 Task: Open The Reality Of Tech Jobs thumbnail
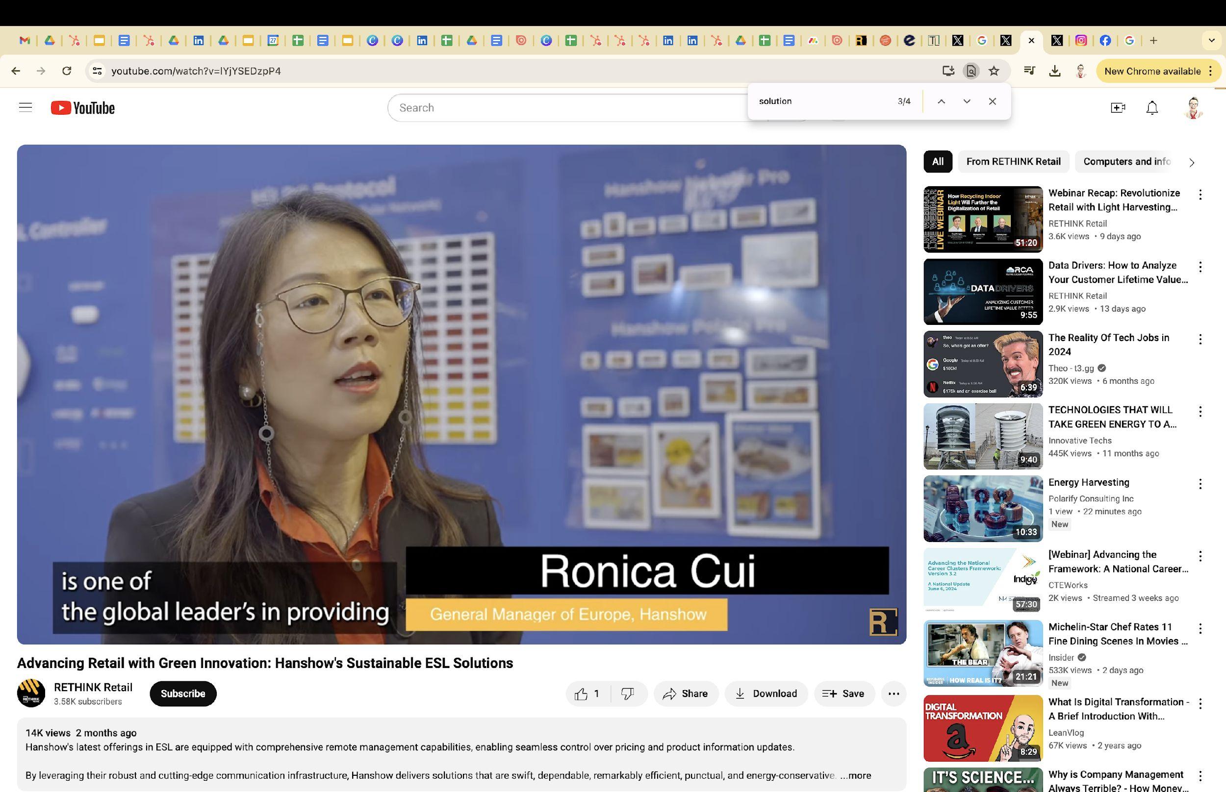pos(983,364)
